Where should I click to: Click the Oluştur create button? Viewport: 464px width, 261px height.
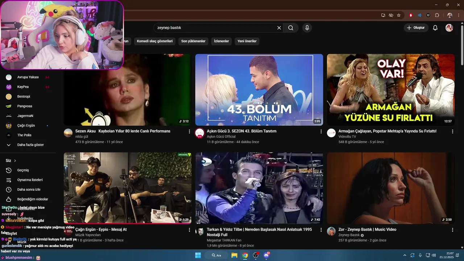pyautogui.click(x=416, y=28)
